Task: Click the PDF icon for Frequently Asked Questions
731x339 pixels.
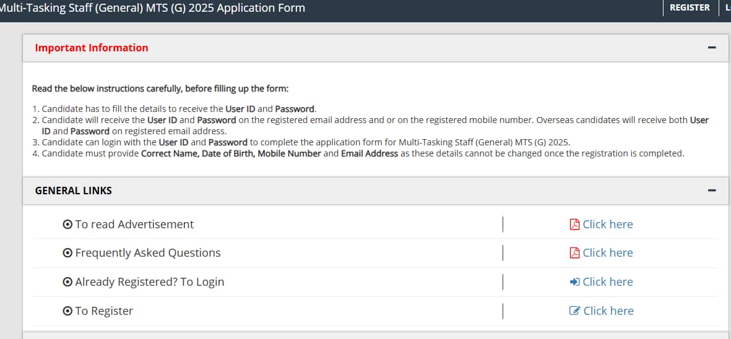Action: click(574, 252)
